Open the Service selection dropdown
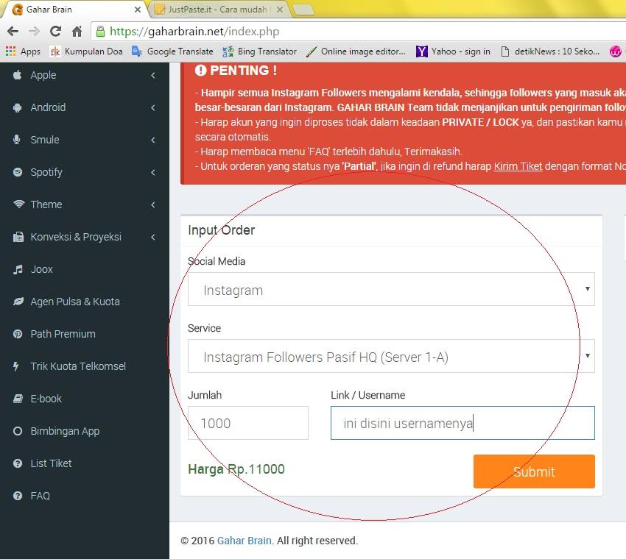Image resolution: width=626 pixels, height=559 pixels. tap(390, 357)
